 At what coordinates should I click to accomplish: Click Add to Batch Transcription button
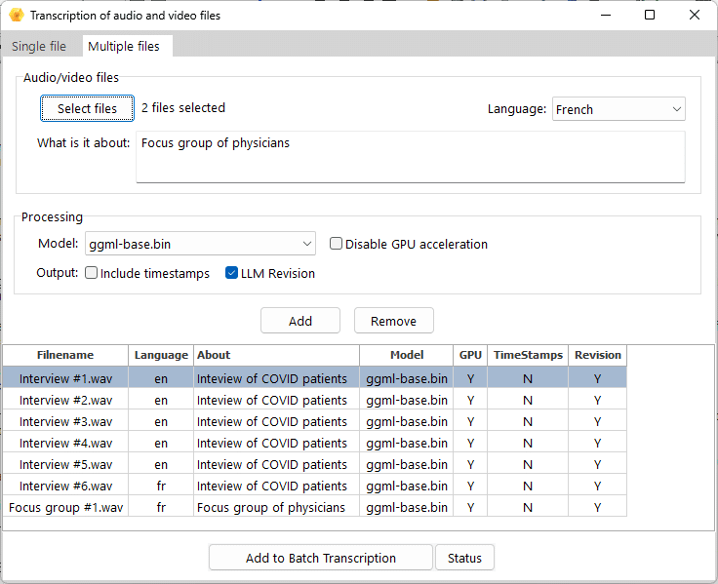coord(320,558)
